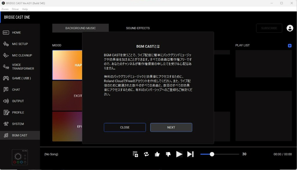This screenshot has width=297, height=170.
Task: Click NEXT in the BGM CAST dialog
Action: [x=171, y=127]
